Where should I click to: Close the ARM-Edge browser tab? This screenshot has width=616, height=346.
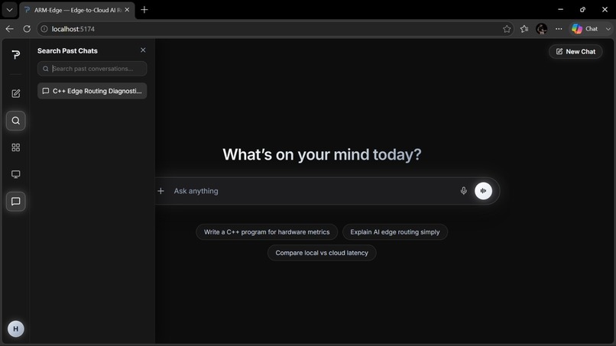127,10
